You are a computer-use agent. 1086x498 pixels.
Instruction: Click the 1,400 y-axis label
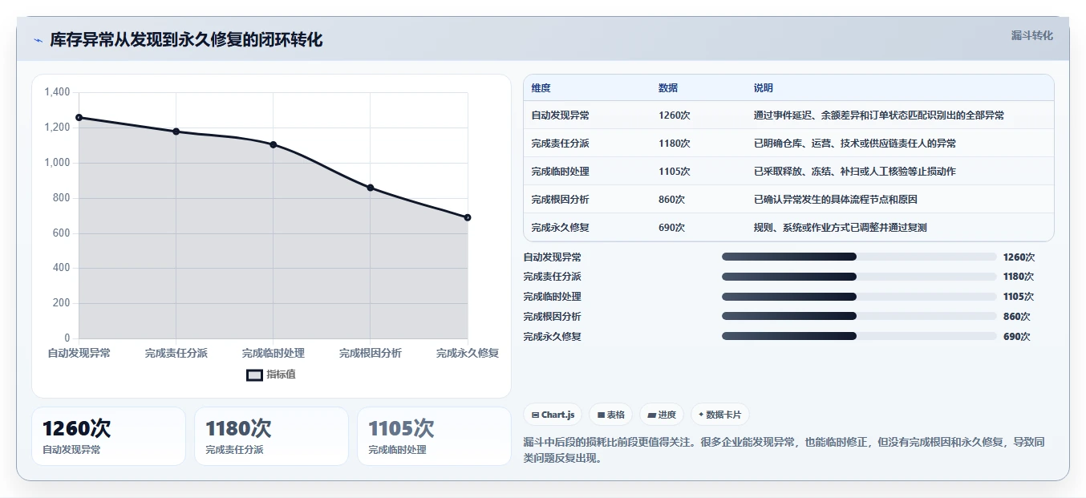pyautogui.click(x=57, y=92)
